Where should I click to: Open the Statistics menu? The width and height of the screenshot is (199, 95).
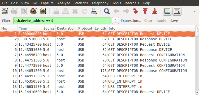pos(81,3)
